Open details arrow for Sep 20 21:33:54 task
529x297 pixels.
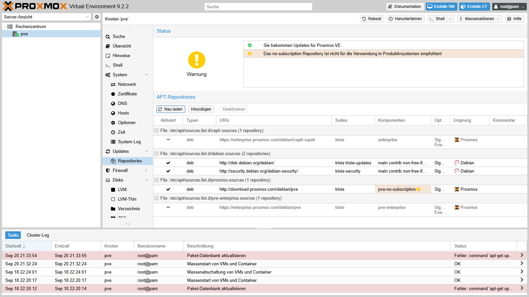click(x=522, y=255)
